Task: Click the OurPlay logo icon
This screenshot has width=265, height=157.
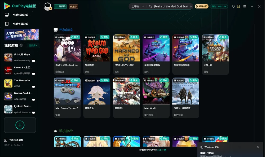Action: (7, 6)
